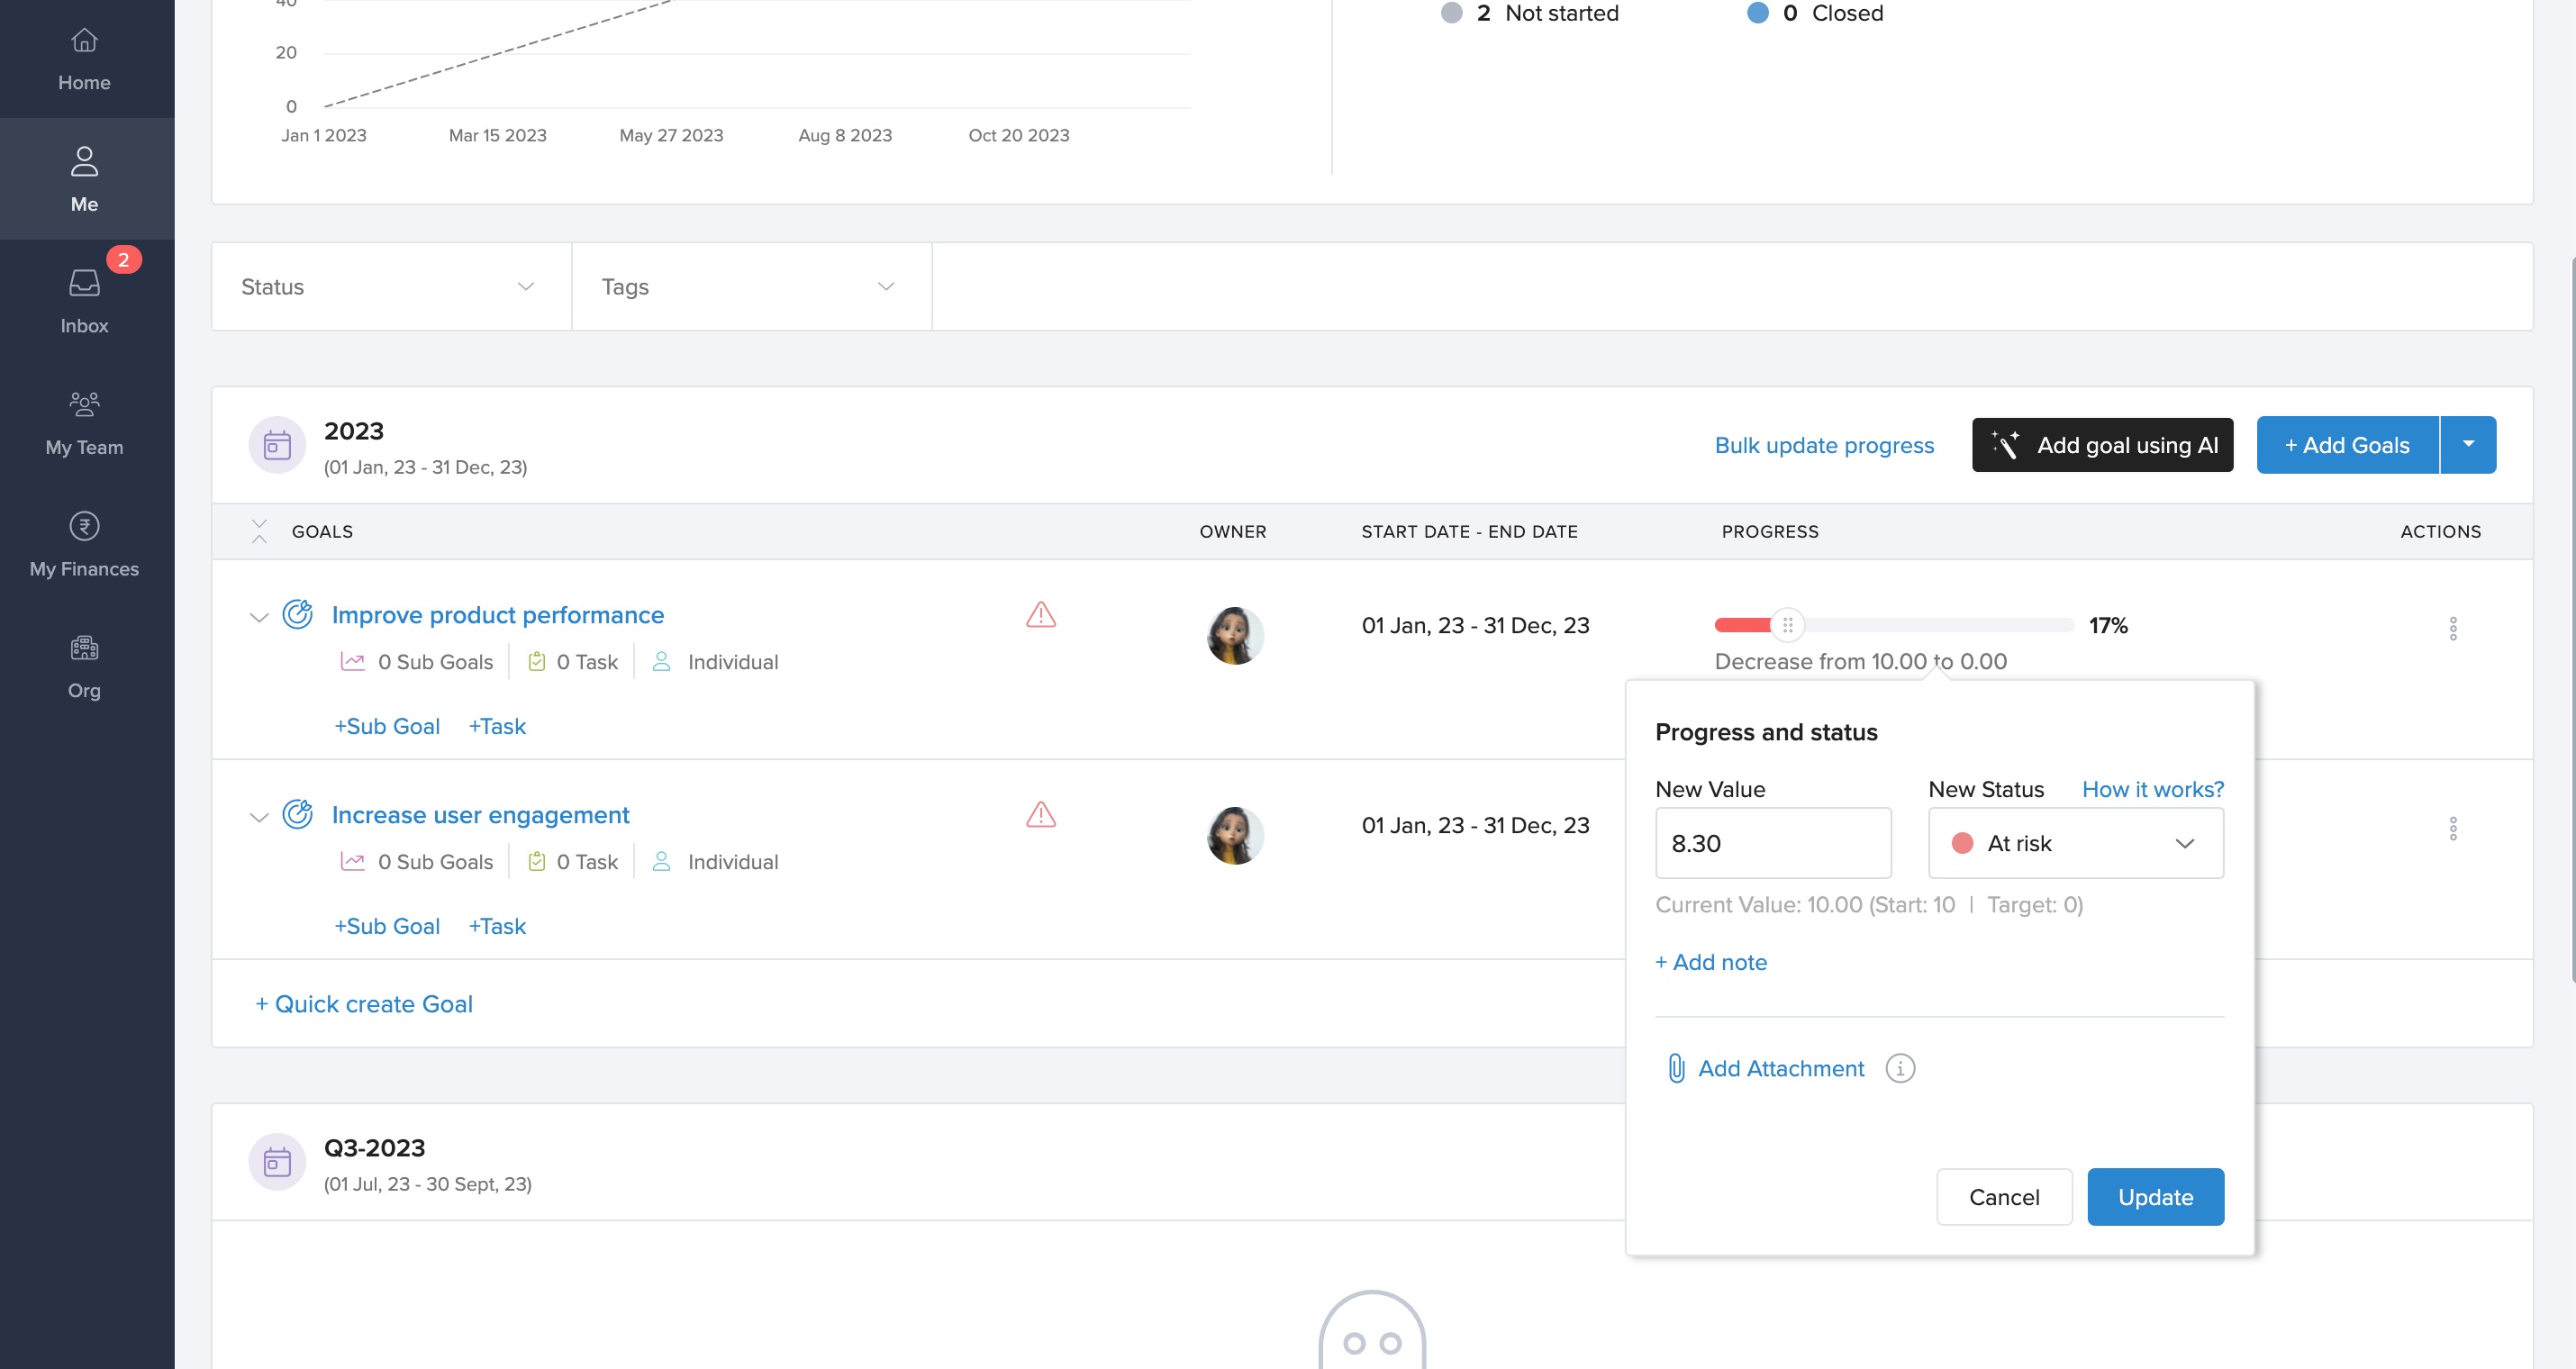The image size is (2576, 1369).
Task: Open the Org building icon
Action: pyautogui.click(x=84, y=666)
